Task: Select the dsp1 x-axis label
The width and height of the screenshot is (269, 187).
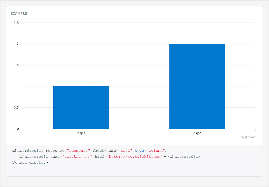Action: 81,133
